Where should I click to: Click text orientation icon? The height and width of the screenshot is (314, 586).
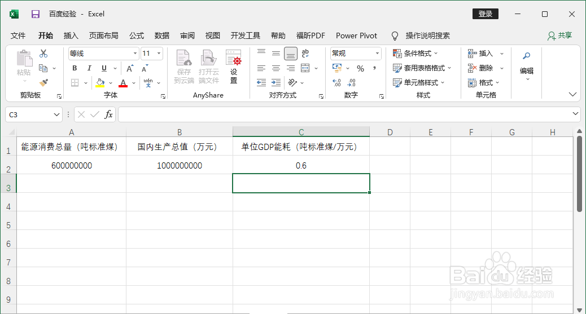tap(292, 82)
